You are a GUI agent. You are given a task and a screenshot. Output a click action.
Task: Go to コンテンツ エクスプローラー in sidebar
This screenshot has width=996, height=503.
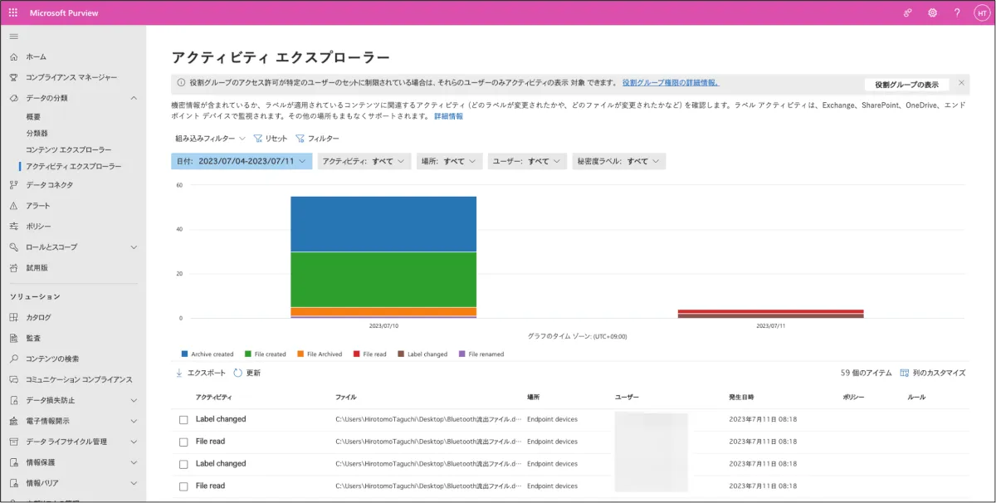pos(68,149)
